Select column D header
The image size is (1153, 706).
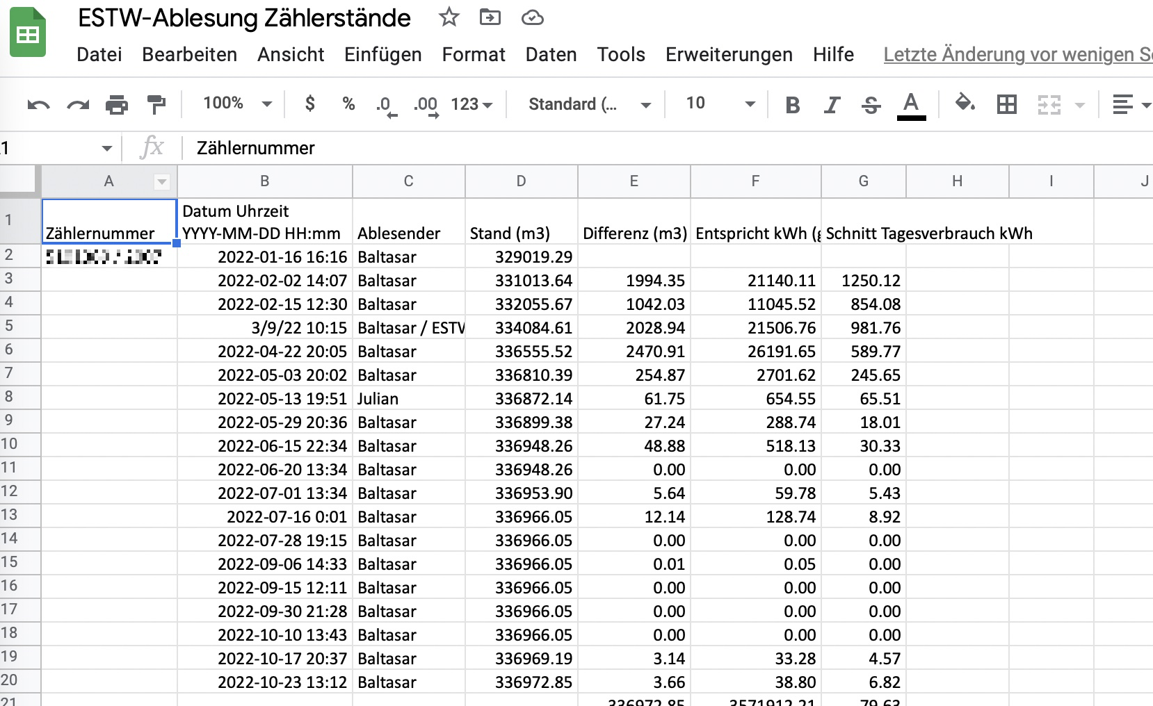tap(522, 181)
